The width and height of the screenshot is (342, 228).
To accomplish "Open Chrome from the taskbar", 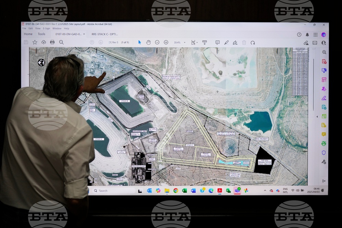I will (x=175, y=191).
